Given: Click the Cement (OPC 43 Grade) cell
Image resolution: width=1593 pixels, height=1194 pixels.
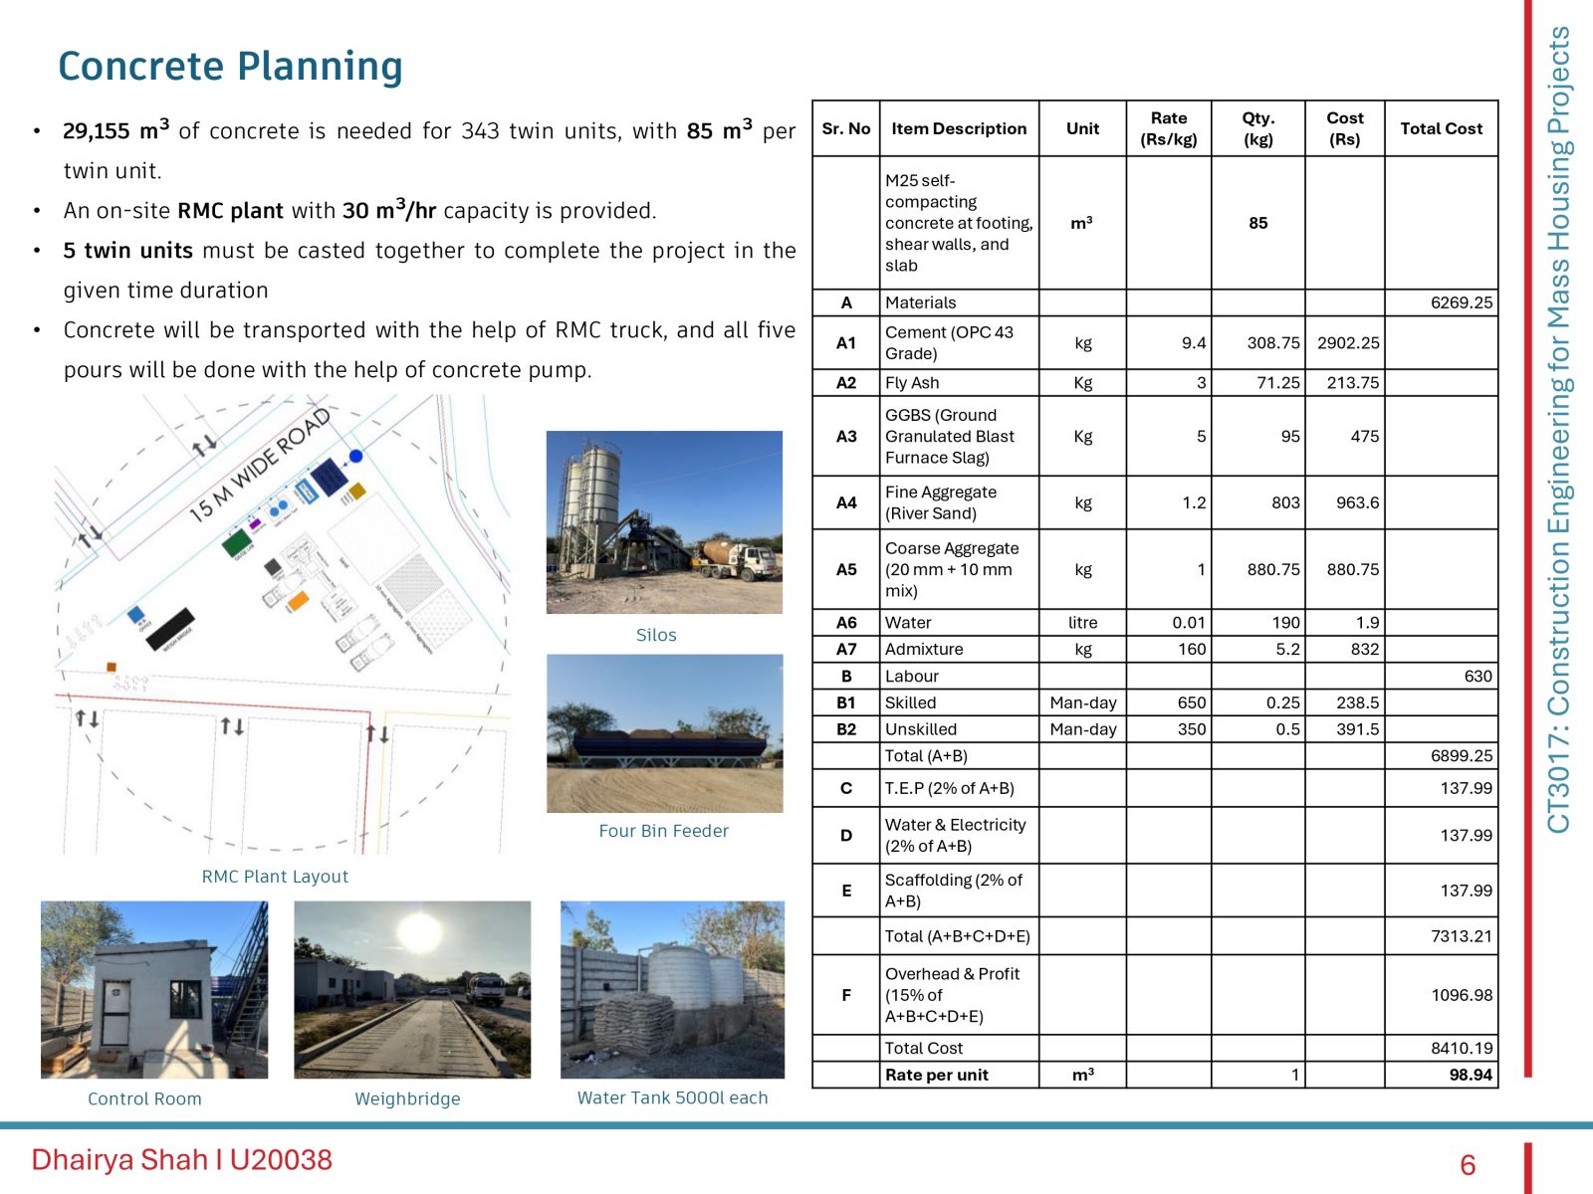Looking at the screenshot, I should (x=959, y=343).
